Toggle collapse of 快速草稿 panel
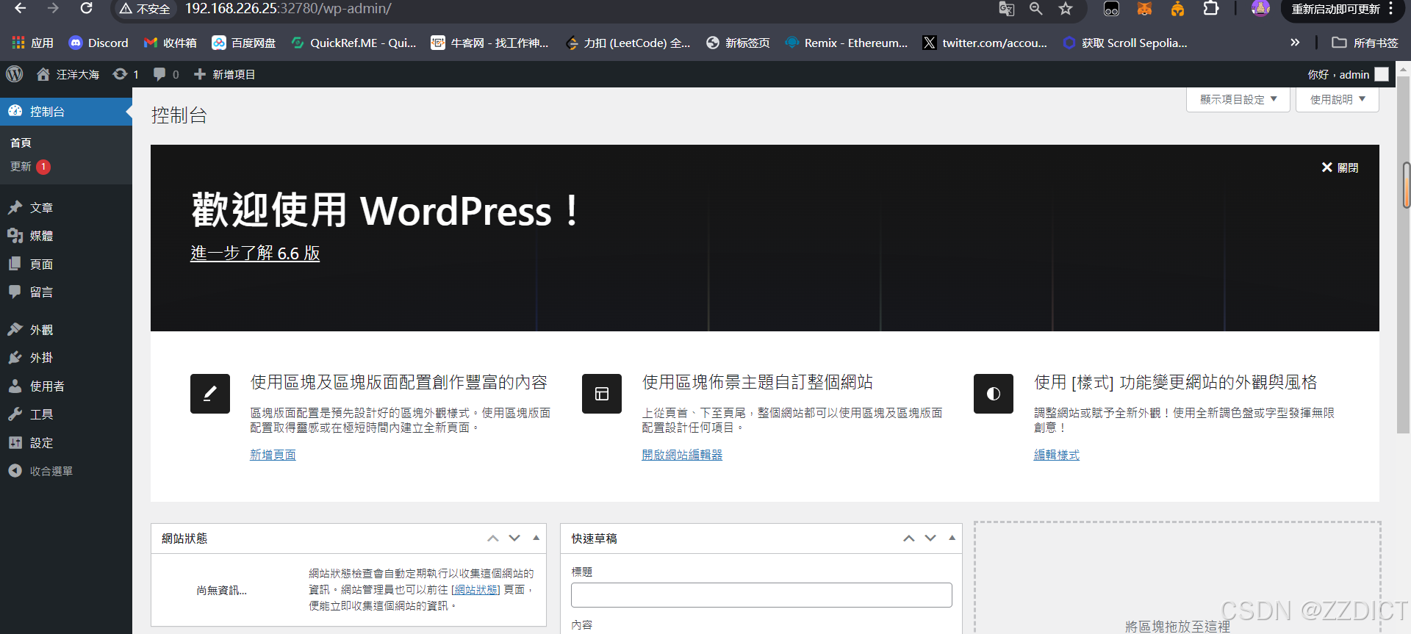The height and width of the screenshot is (634, 1411). 952,538
